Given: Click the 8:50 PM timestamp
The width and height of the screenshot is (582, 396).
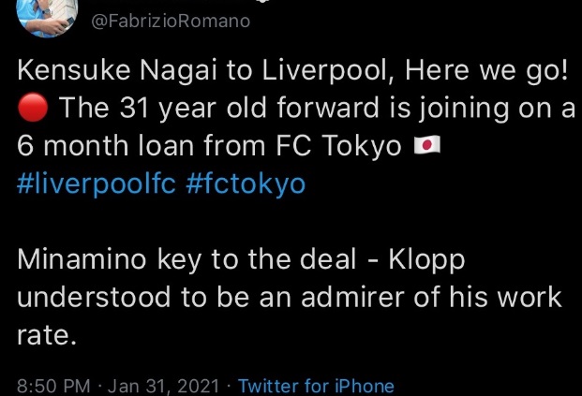Looking at the screenshot, I should click(x=55, y=386).
